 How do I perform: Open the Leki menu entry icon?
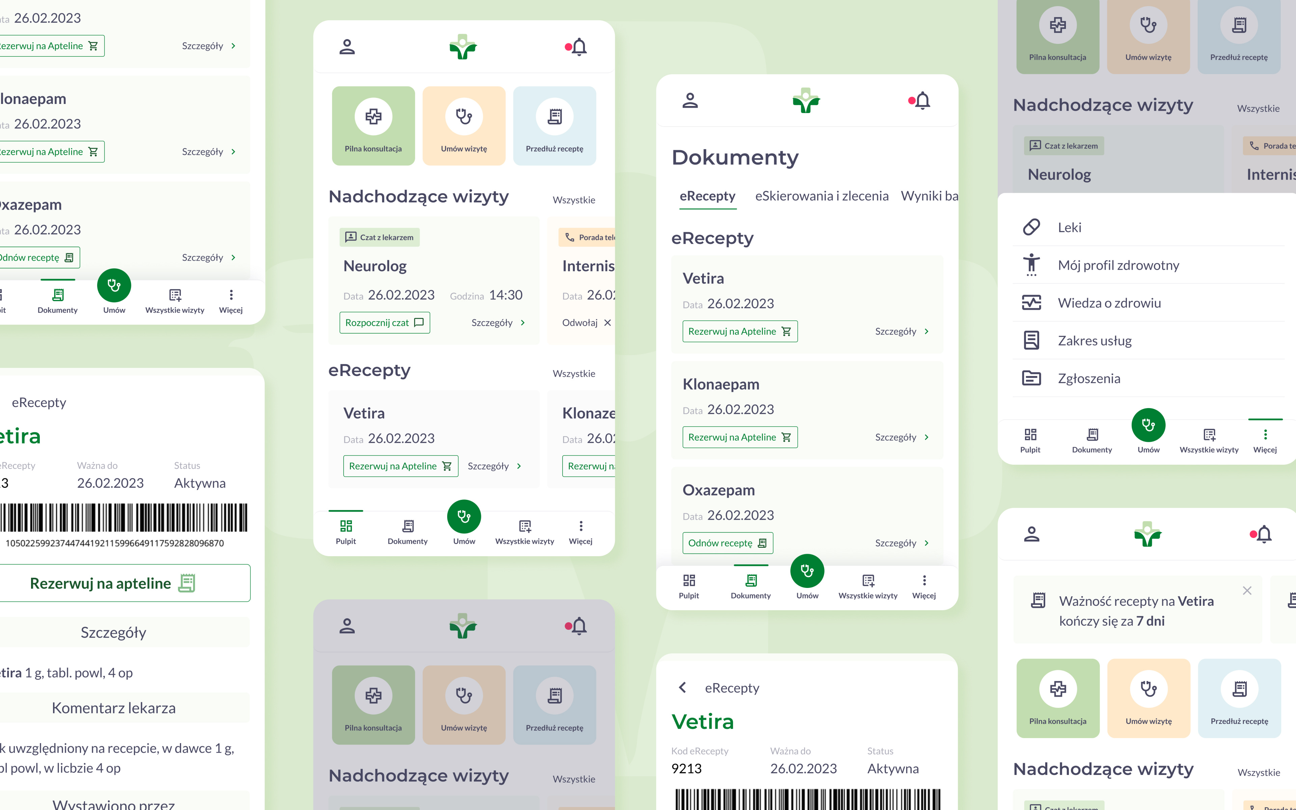[x=1031, y=227]
